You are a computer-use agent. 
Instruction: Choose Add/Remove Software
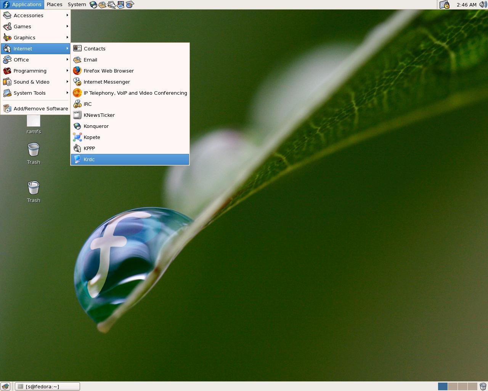pyautogui.click(x=35, y=108)
